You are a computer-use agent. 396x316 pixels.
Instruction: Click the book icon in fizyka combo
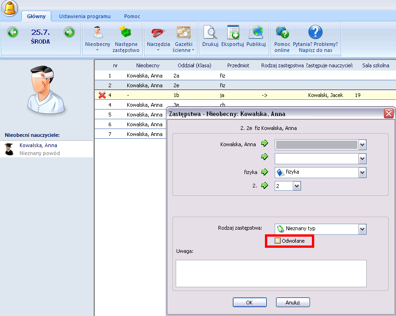[x=280, y=172]
